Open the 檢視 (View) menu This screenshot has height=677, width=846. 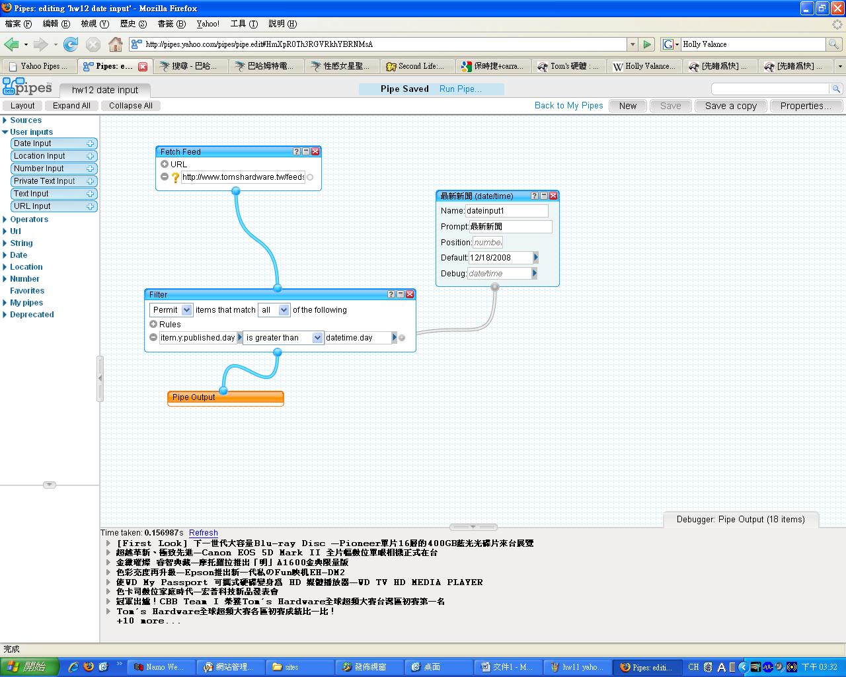(x=95, y=24)
